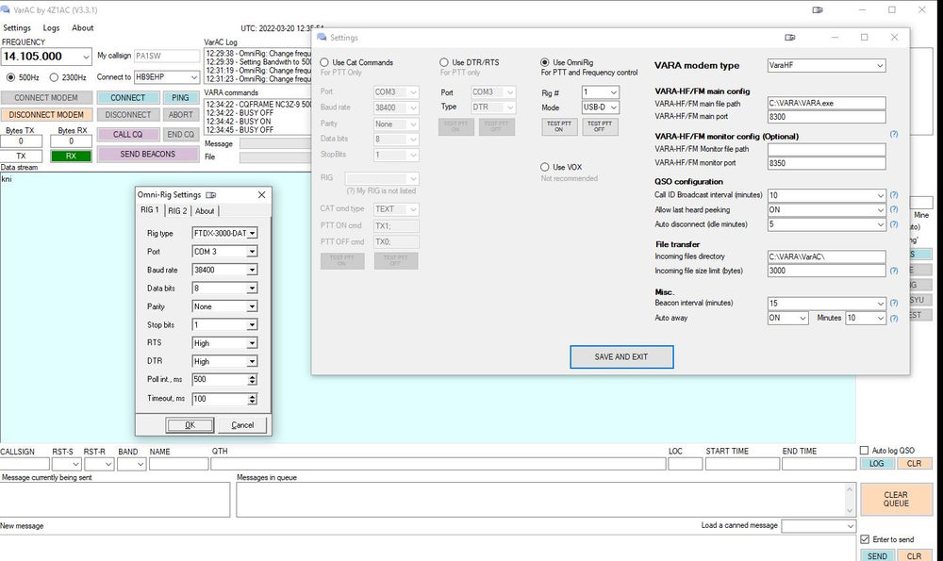The image size is (943, 561).
Task: Click PING to ping the station
Action: click(x=179, y=97)
